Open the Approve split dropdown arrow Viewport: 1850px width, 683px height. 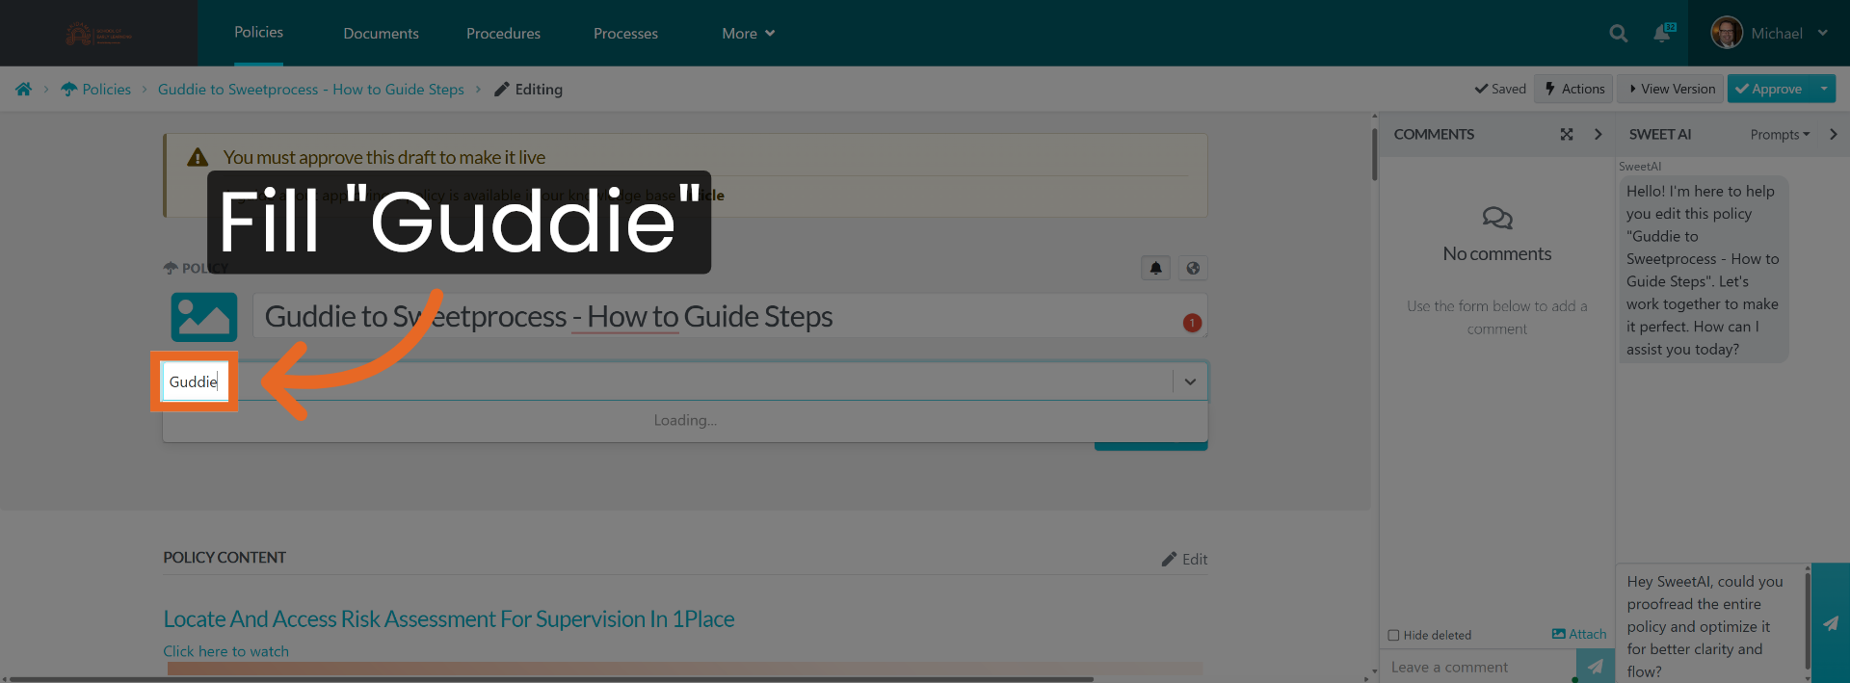pyautogui.click(x=1824, y=89)
